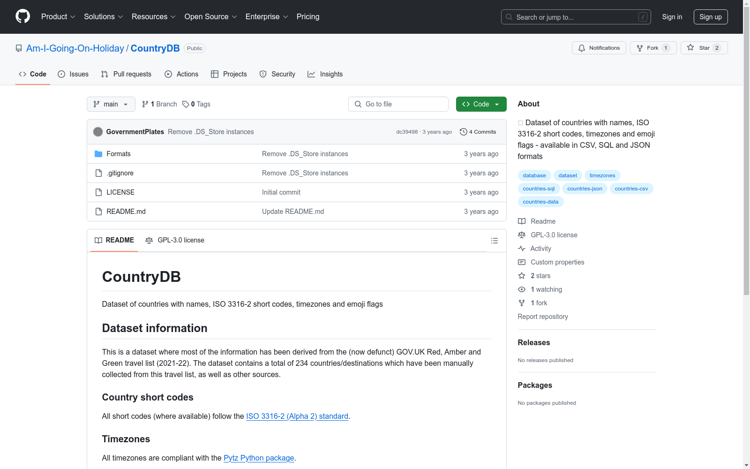Open the Pytz Python package link
Image resolution: width=750 pixels, height=469 pixels.
259,458
